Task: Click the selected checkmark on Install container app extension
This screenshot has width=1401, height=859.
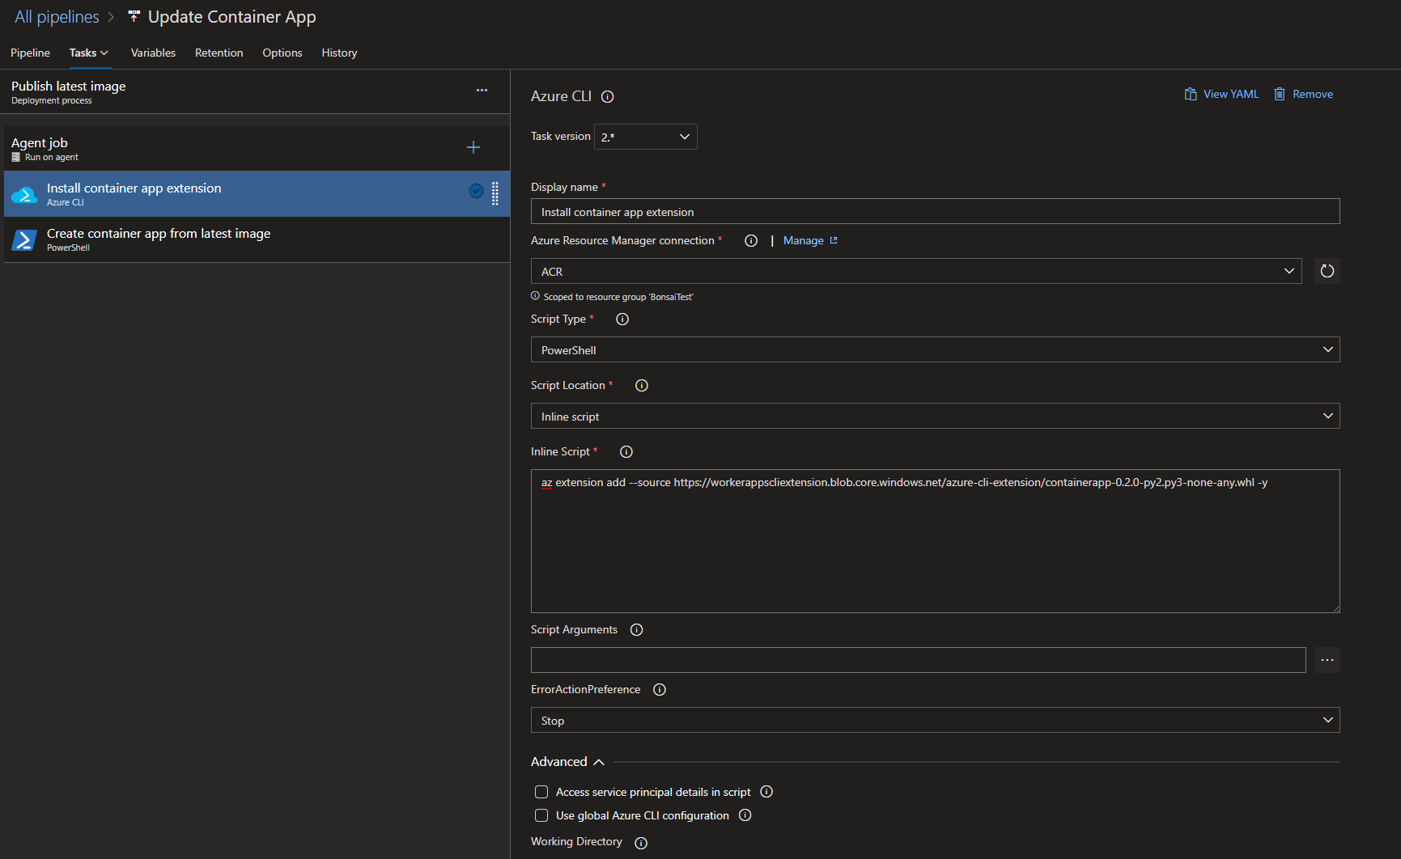Action: (x=477, y=191)
